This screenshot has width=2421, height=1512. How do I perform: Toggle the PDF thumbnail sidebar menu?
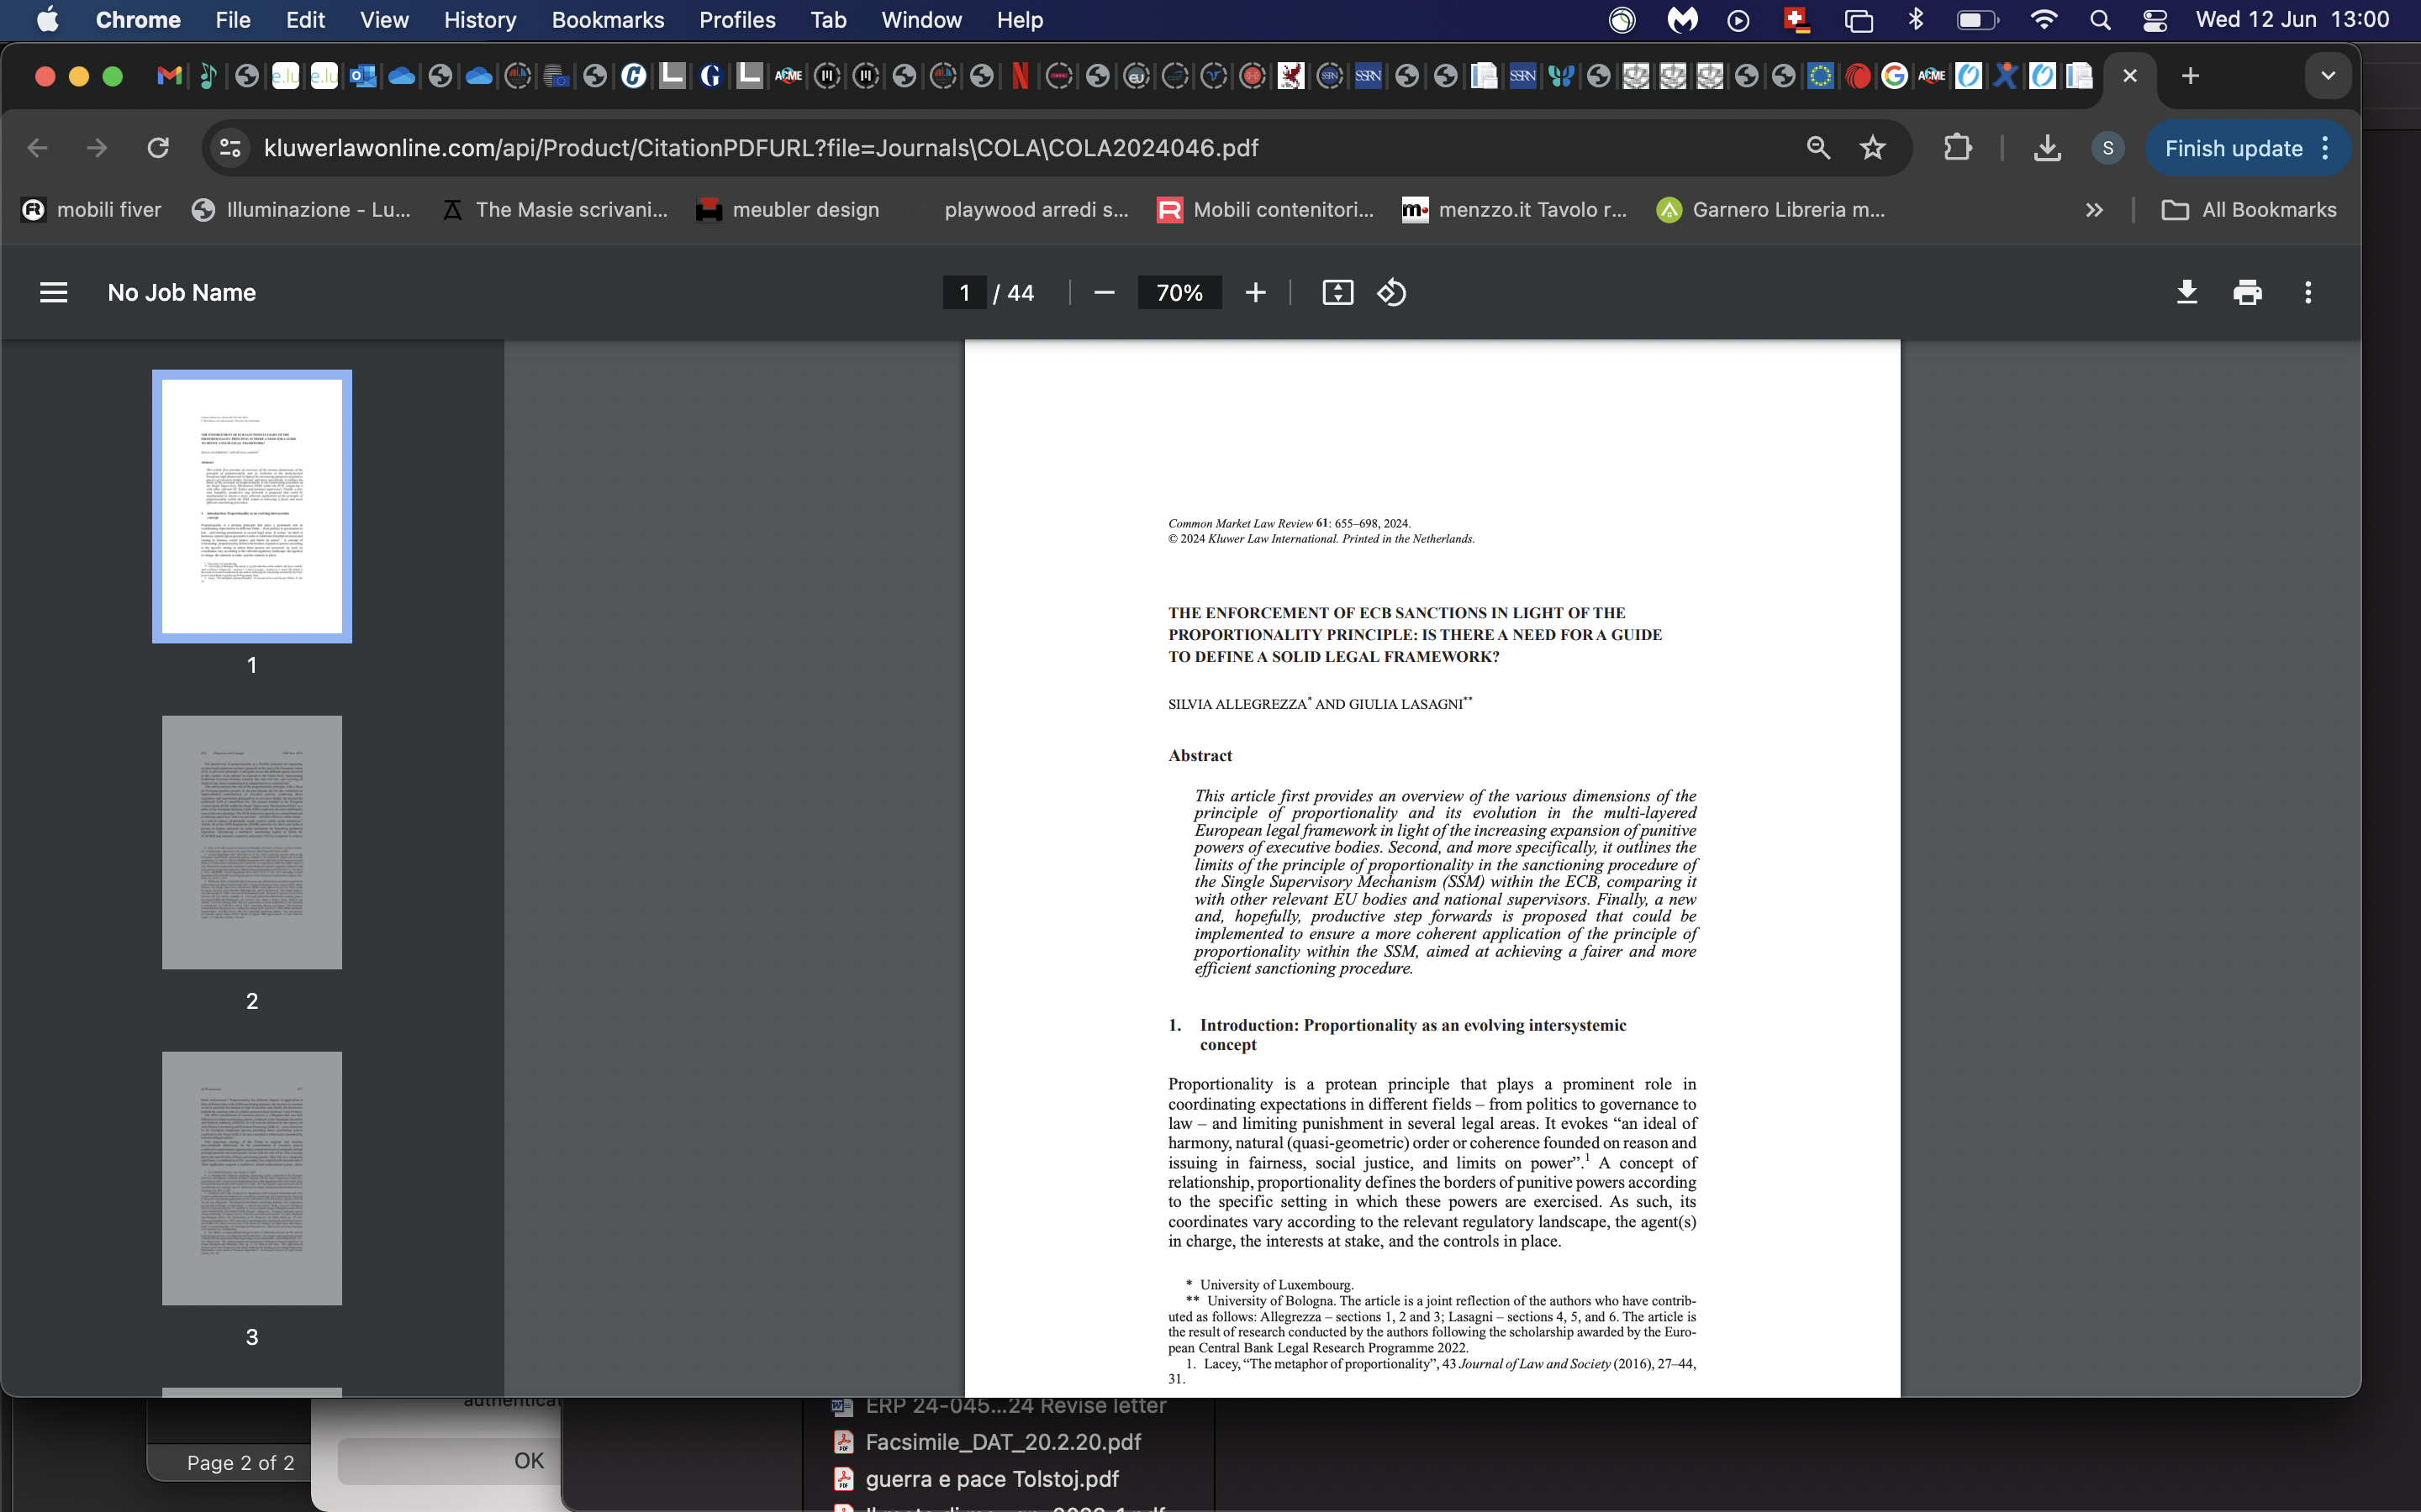click(53, 292)
